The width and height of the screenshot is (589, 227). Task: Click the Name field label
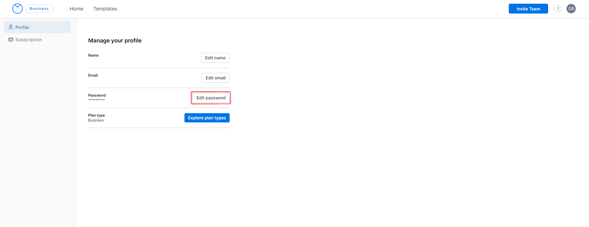point(93,55)
